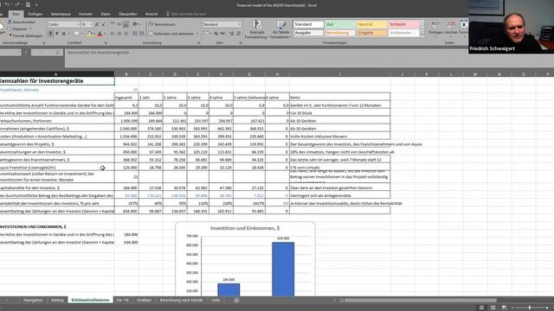This screenshot has width=554, height=311.
Task: Apply Neutral cell style
Action: [x=371, y=24]
